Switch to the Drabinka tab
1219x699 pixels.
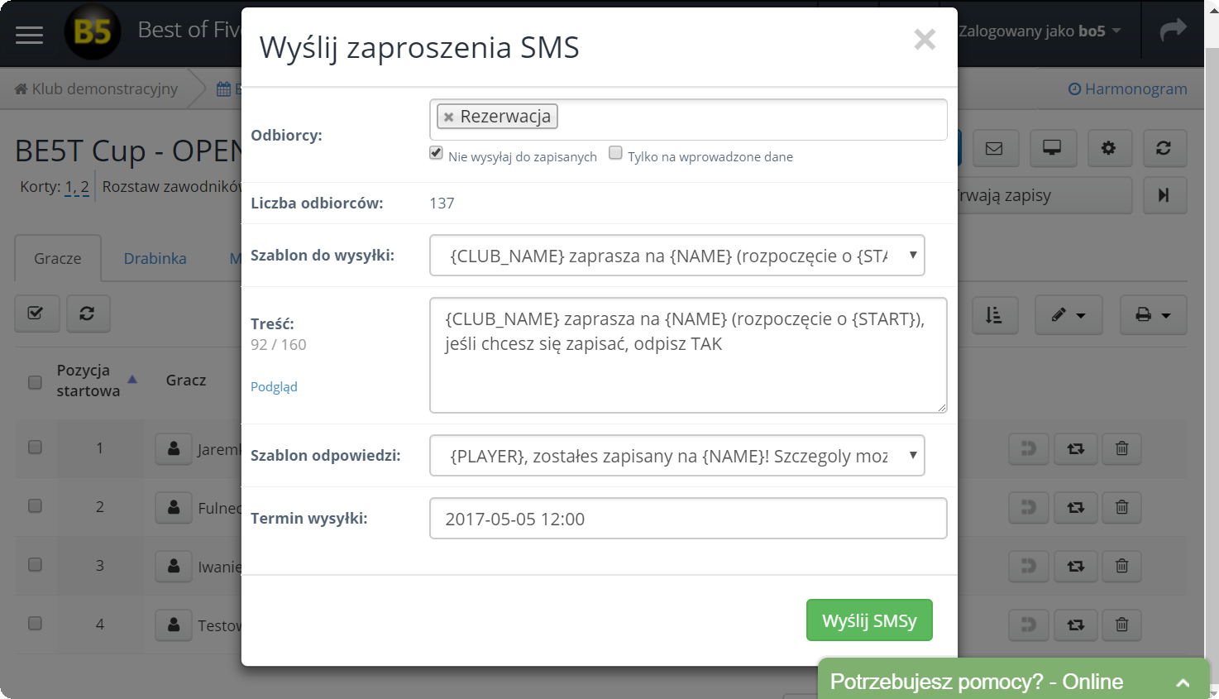point(155,259)
